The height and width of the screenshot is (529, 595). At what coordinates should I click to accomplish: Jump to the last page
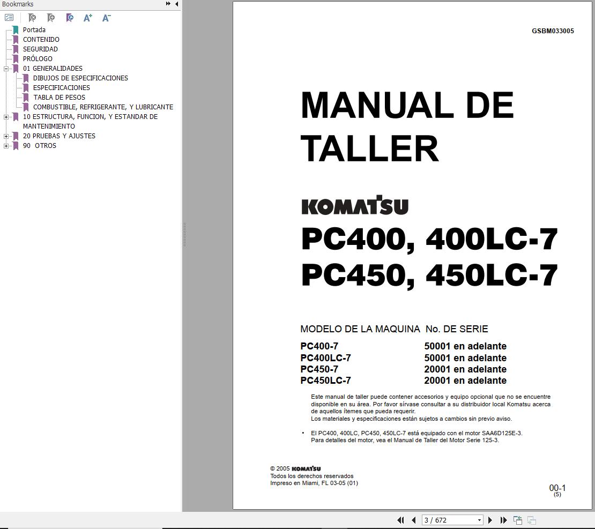coord(503,520)
